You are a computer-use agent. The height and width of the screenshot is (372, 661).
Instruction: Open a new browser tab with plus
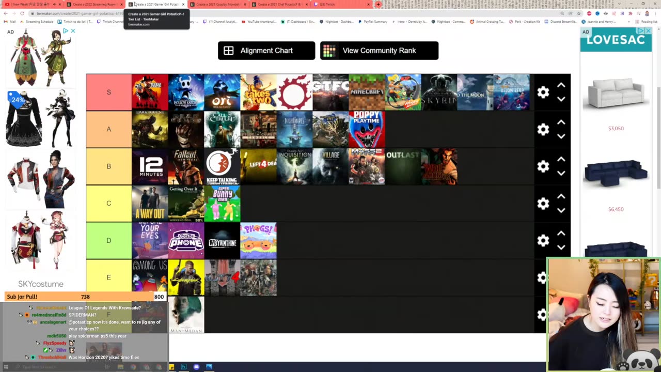point(378,4)
